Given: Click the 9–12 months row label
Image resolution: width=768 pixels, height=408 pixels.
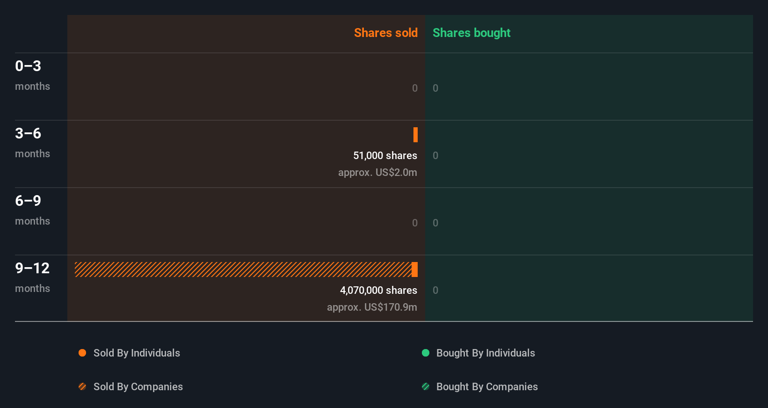Looking at the screenshot, I should [x=32, y=277].
